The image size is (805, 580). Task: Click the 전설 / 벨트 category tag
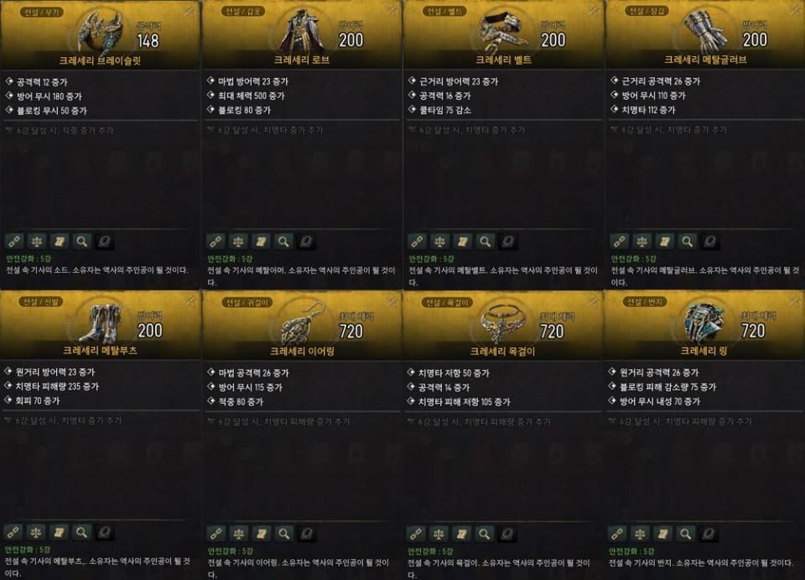click(x=444, y=11)
